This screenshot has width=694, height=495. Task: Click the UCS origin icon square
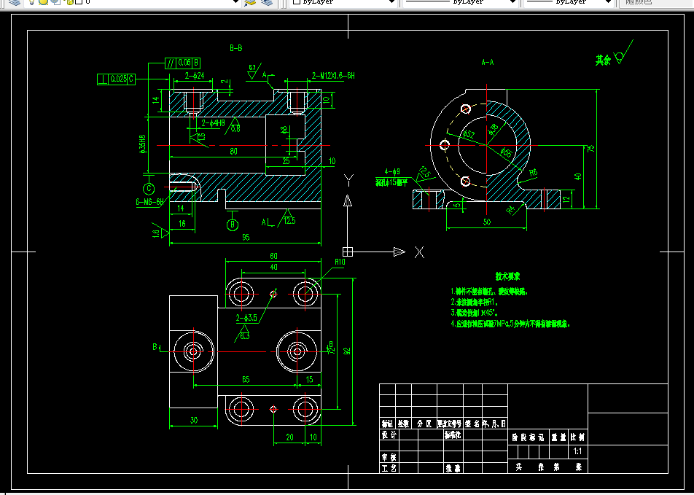tap(348, 252)
